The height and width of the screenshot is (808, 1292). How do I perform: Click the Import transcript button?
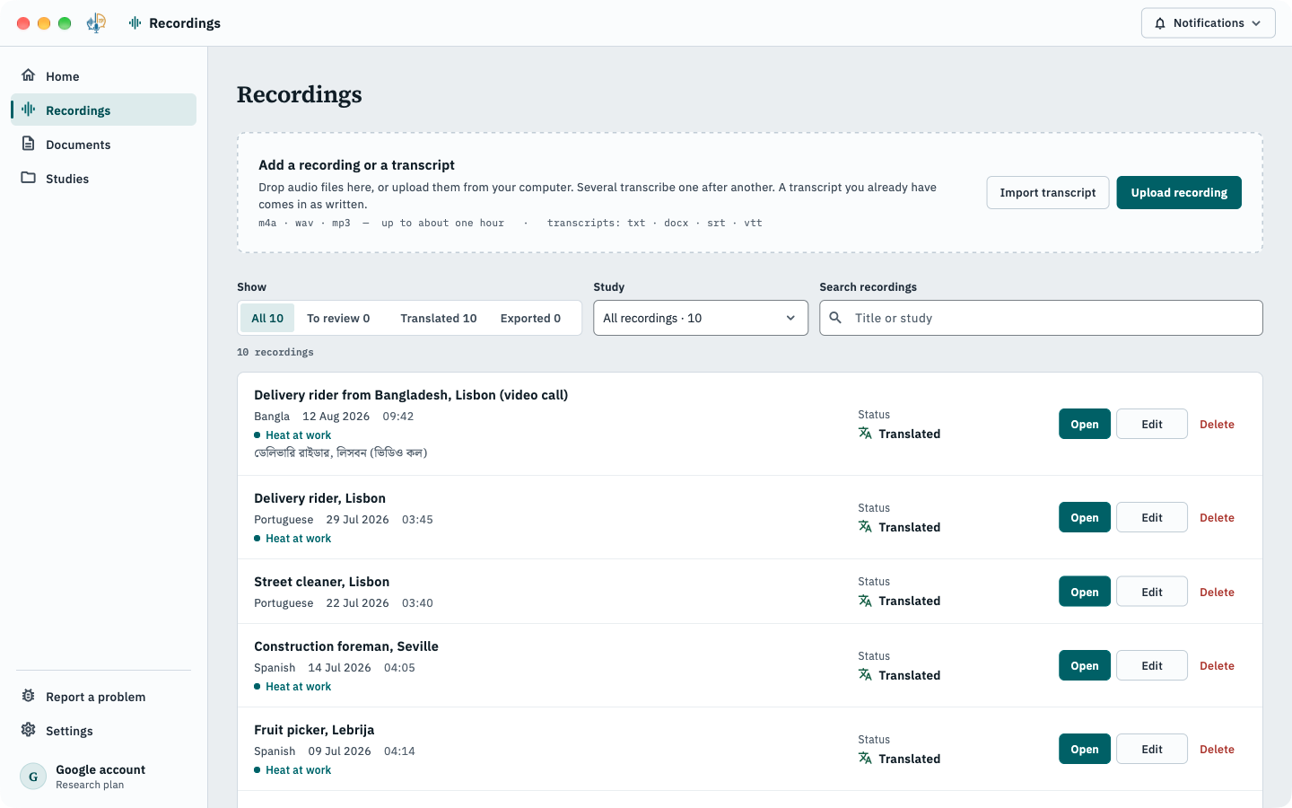click(x=1048, y=193)
